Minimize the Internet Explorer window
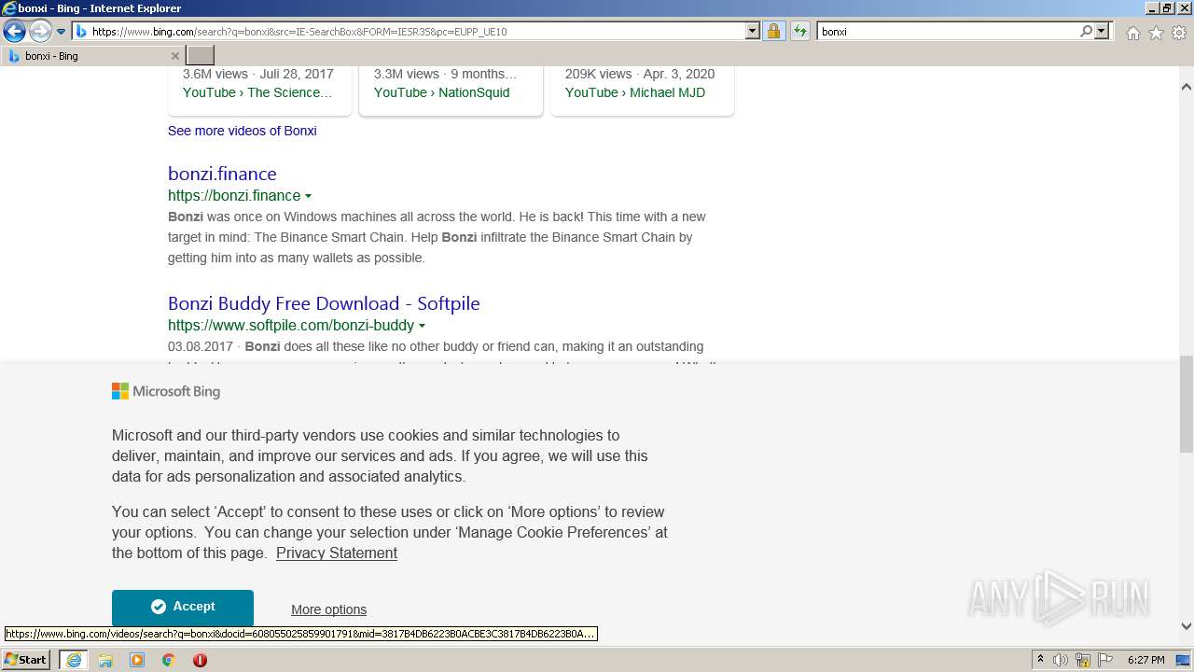Image resolution: width=1194 pixels, height=672 pixels. pyautogui.click(x=1151, y=8)
